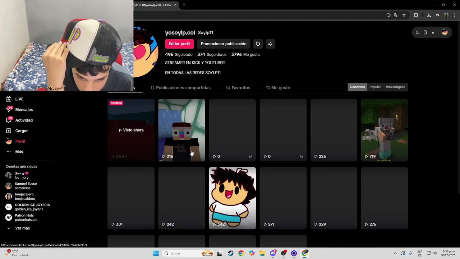Open 496 Siguiendo following list
The width and height of the screenshot is (460, 259).
[x=179, y=55]
